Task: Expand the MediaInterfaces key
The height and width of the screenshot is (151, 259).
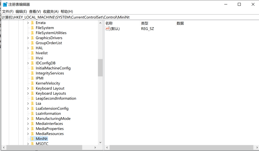Action: [28, 124]
